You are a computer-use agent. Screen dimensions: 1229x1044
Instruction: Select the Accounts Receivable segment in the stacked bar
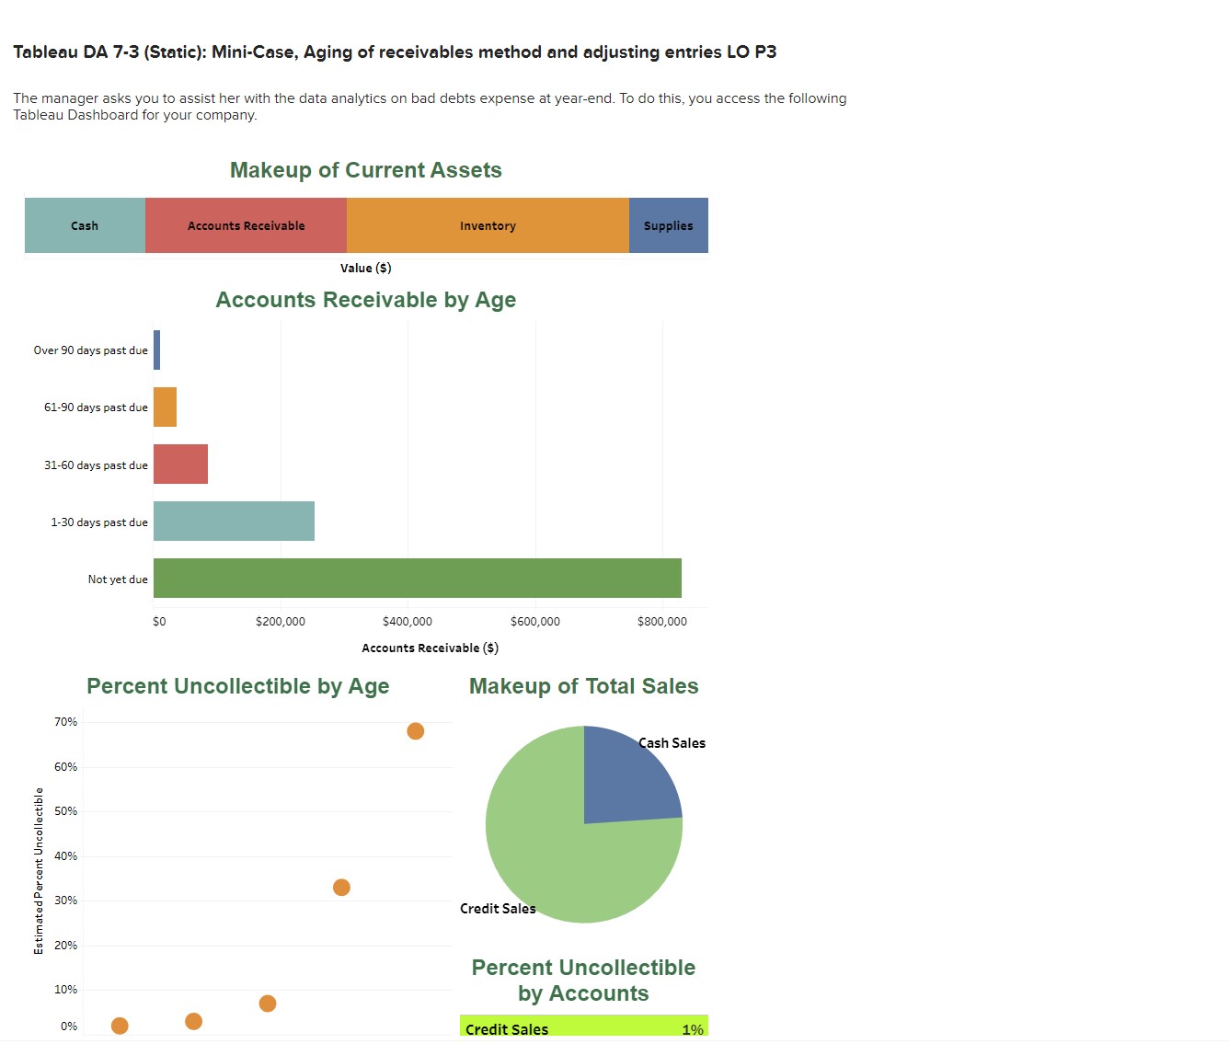coord(246,225)
